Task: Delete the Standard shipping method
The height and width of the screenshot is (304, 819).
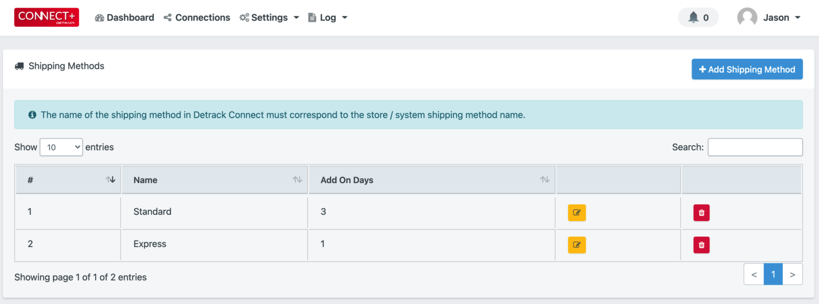Action: pyautogui.click(x=701, y=212)
